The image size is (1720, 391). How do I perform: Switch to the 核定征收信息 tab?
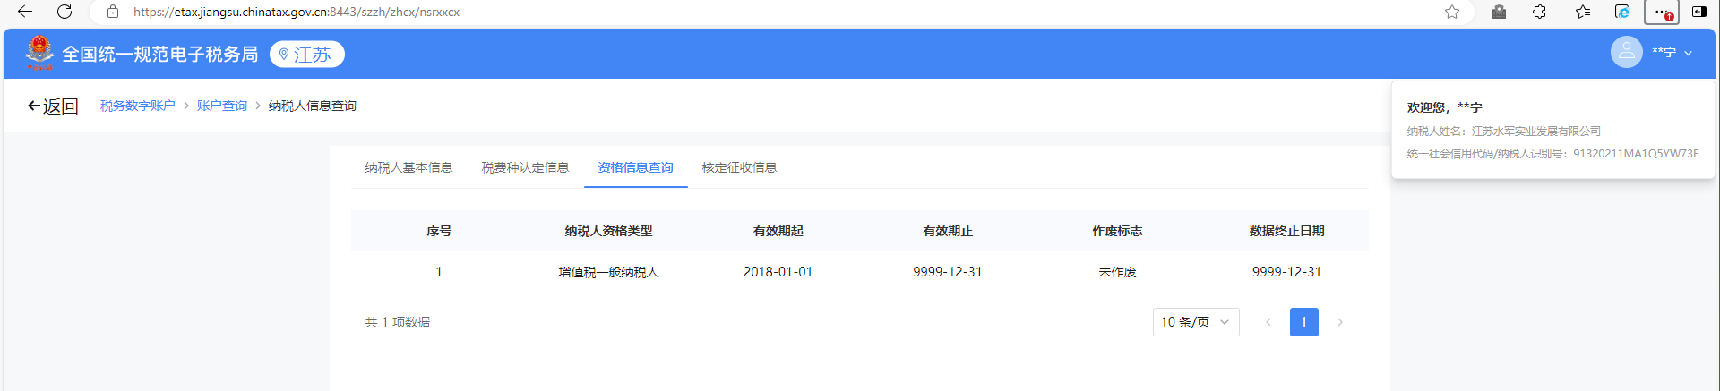(739, 167)
